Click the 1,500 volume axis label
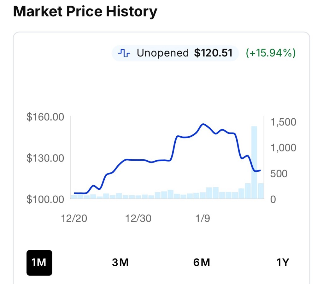Viewport: 323px width, 284px height. click(x=283, y=122)
